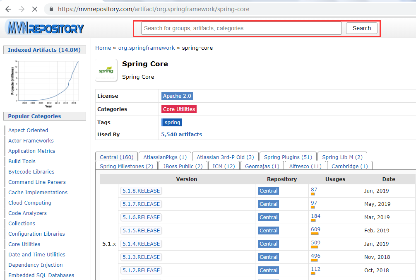The height and width of the screenshot is (280, 416).
Task: Click Central badge in 5.1.5.RELEASE row
Action: (x=269, y=231)
